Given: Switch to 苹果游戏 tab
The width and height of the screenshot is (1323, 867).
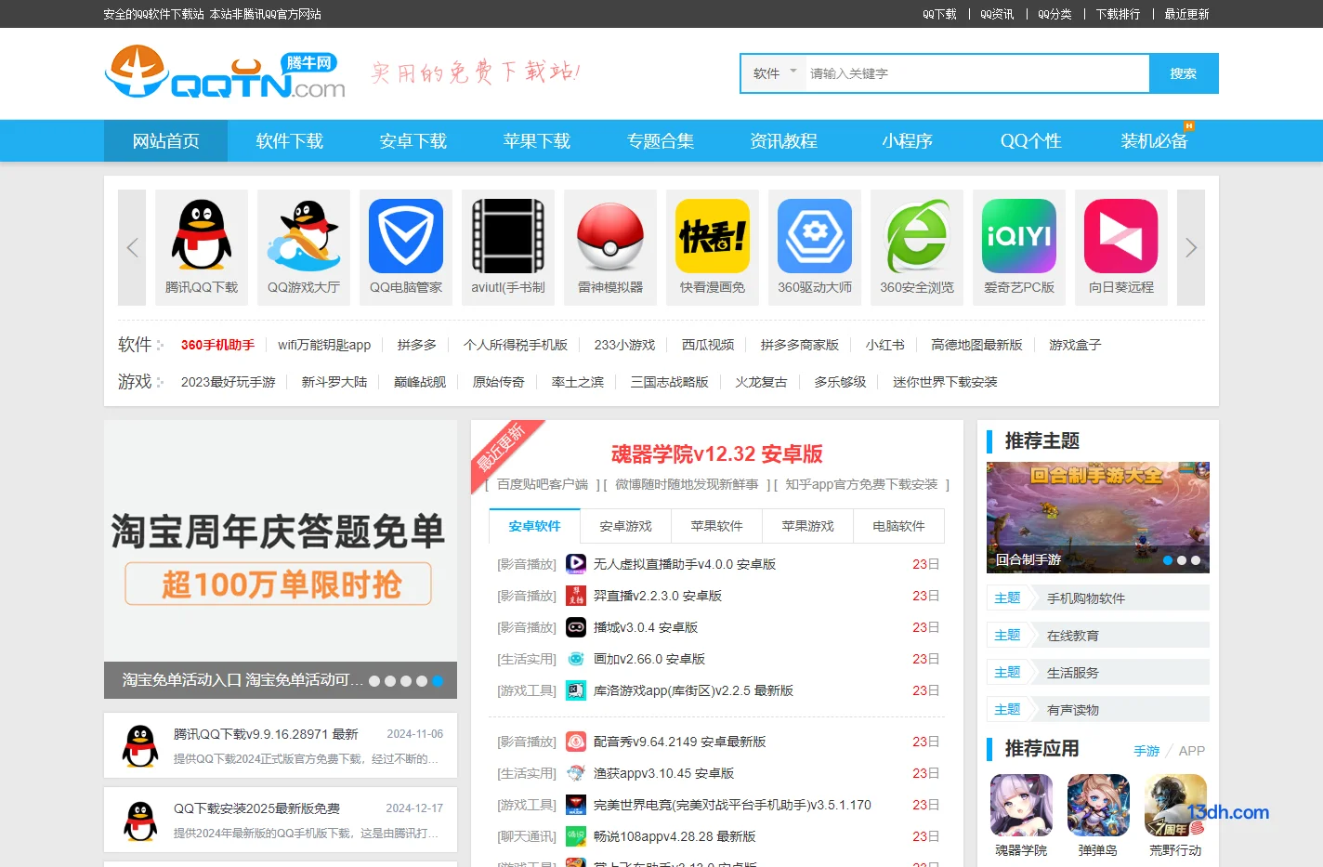Looking at the screenshot, I should tap(807, 526).
